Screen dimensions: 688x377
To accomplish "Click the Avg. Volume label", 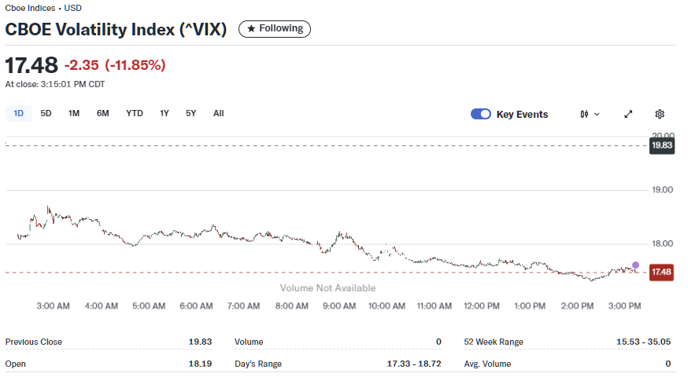I will tap(487, 364).
